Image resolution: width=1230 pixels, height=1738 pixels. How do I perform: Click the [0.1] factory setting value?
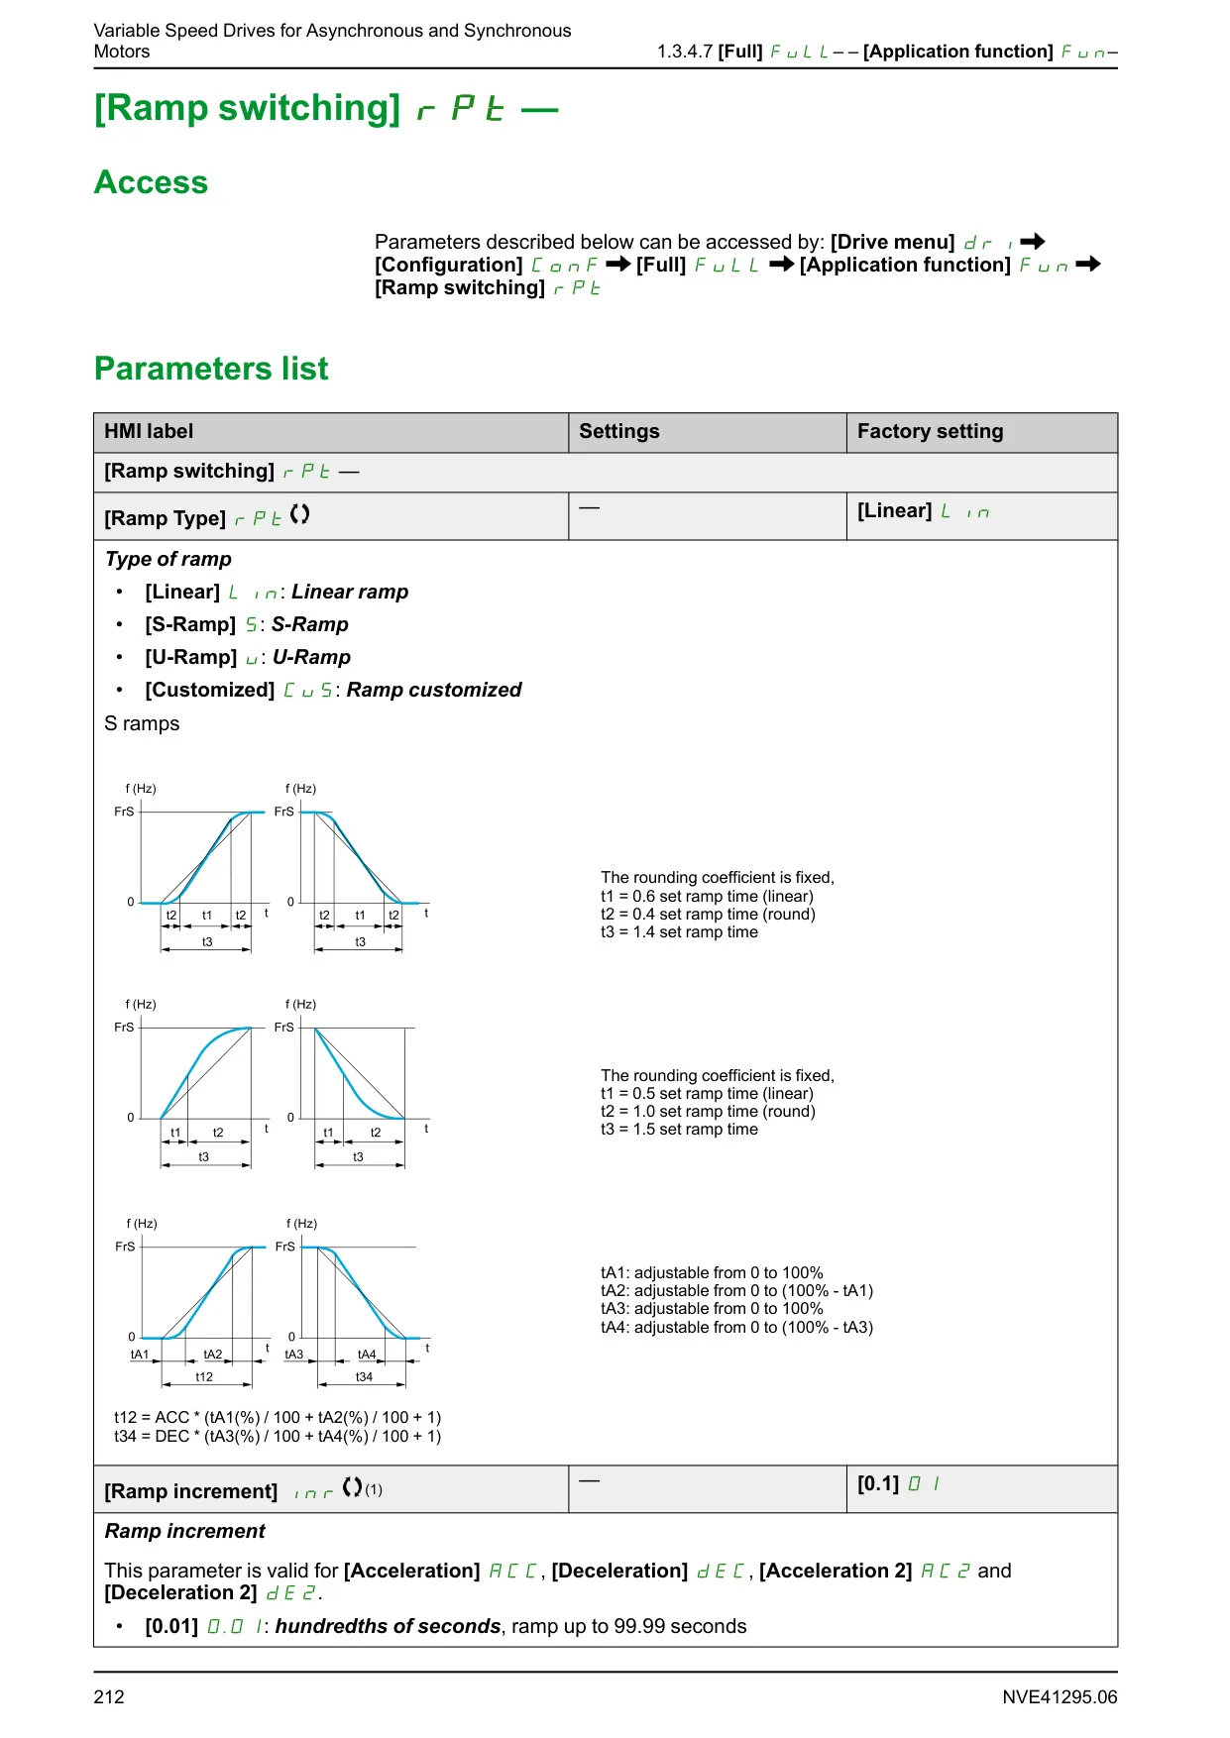click(x=898, y=1483)
